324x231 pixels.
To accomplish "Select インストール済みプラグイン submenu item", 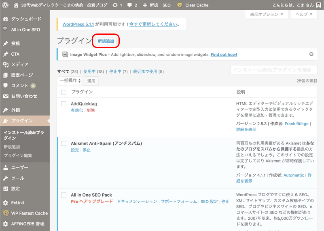I will [x=24, y=135].
